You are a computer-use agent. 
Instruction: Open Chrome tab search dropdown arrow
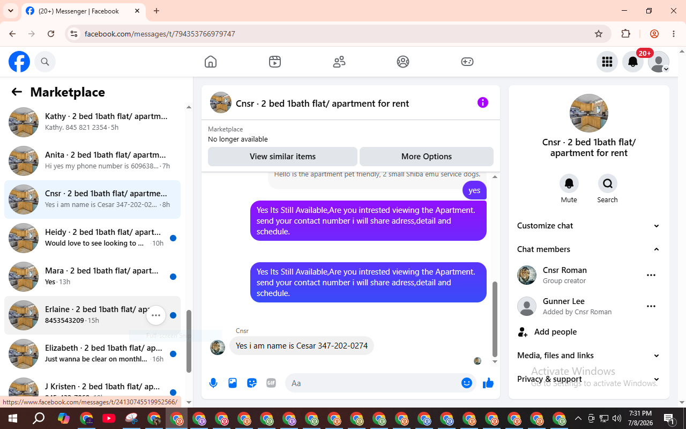[11, 11]
